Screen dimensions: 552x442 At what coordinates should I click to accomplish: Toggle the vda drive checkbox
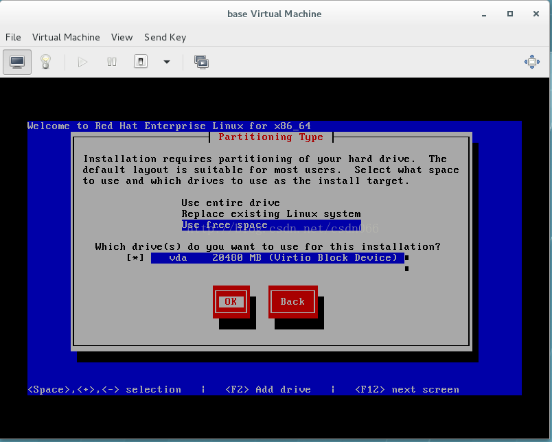135,257
